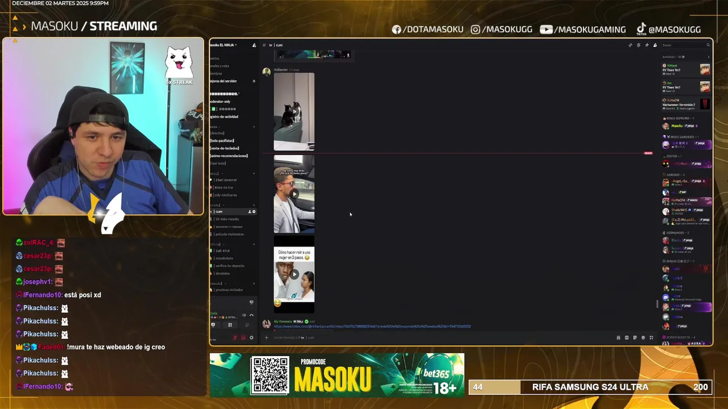Click Hollander's profile avatar in chat
Viewport: 728px width, 409px height.
266,72
